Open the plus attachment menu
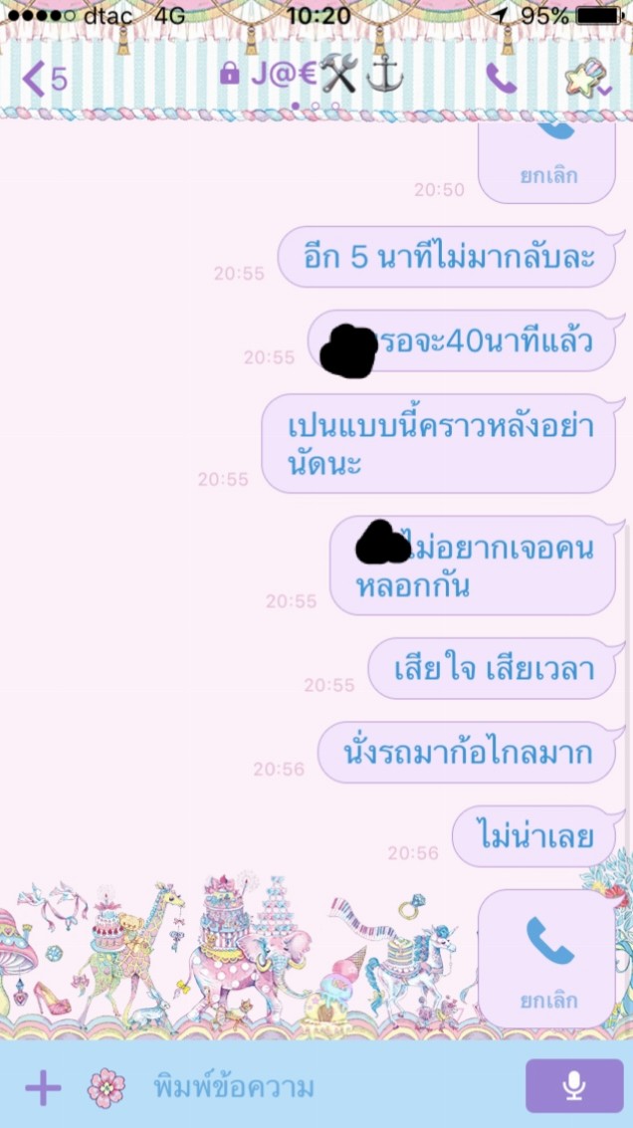The image size is (633, 1128). coord(43,1087)
